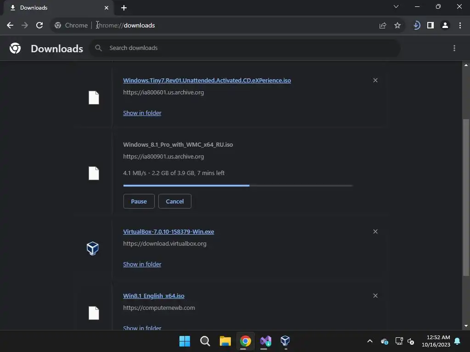470x352 pixels.
Task: Open File Explorer from taskbar
Action: [x=225, y=341]
